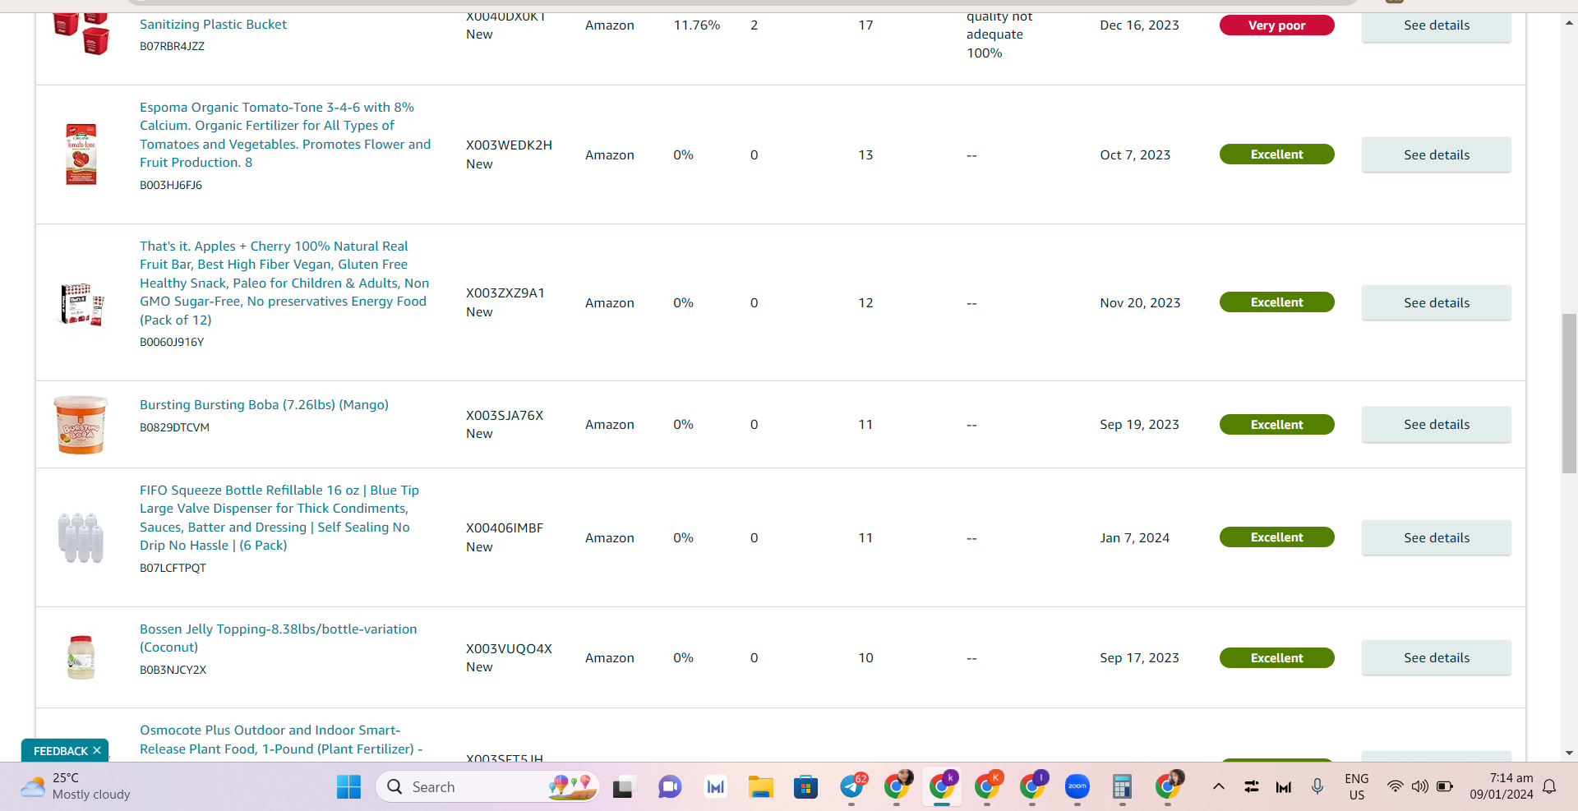Open the microphone tray icon
1578x811 pixels.
tap(1317, 786)
